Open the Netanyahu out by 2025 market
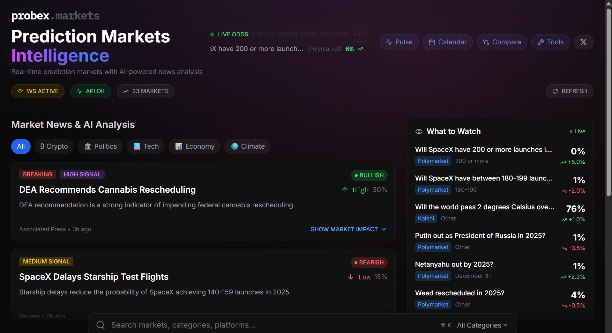The height and width of the screenshot is (333, 612). pyautogui.click(x=454, y=264)
